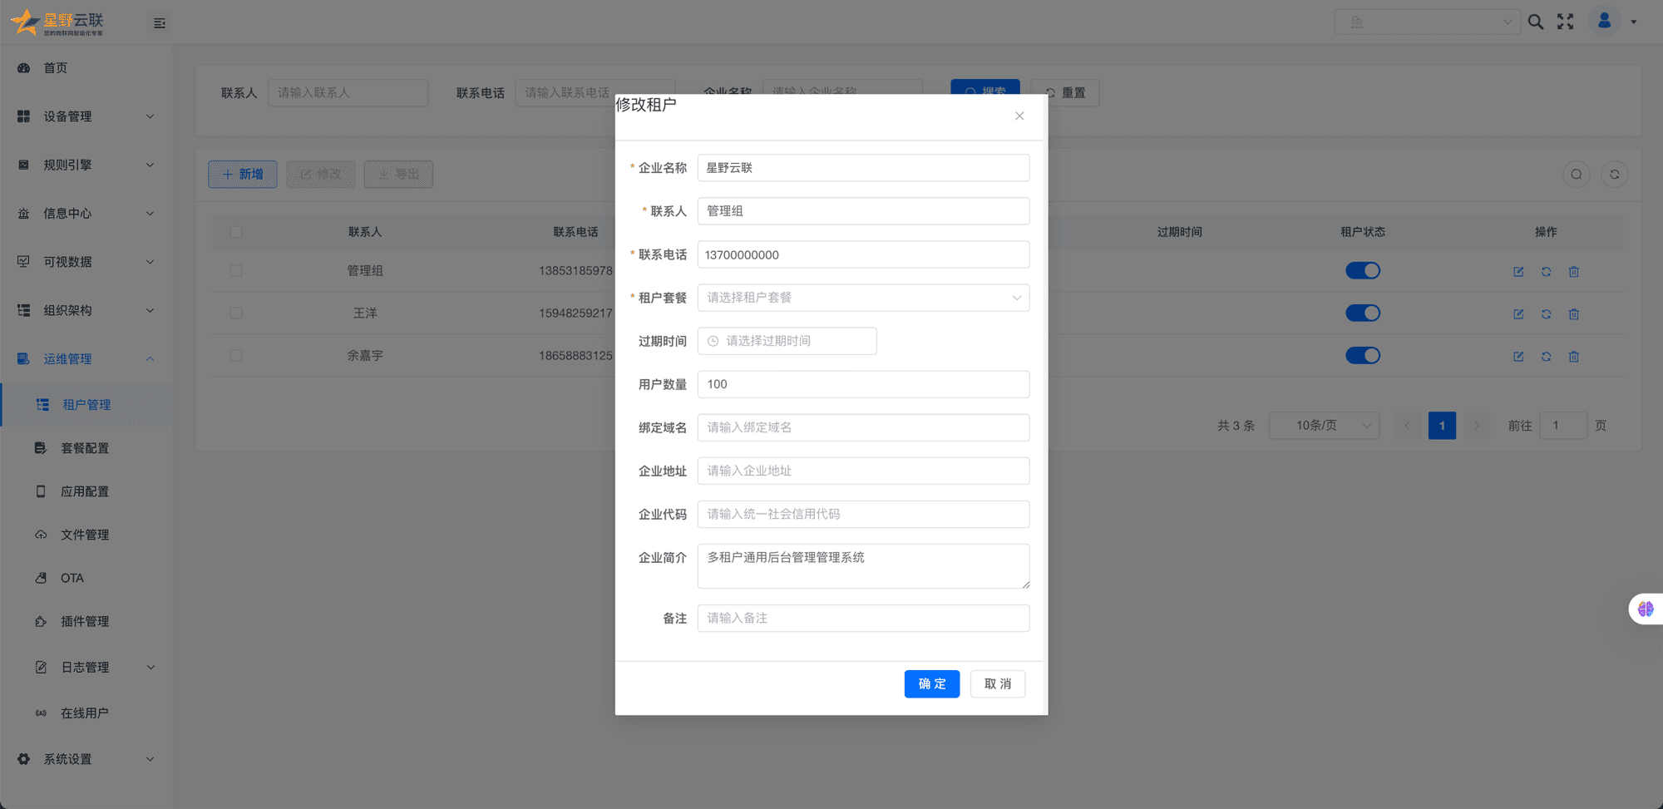The height and width of the screenshot is (809, 1663).
Task: Click the sync icon in the 余嘉宇 row
Action: [1546, 357]
